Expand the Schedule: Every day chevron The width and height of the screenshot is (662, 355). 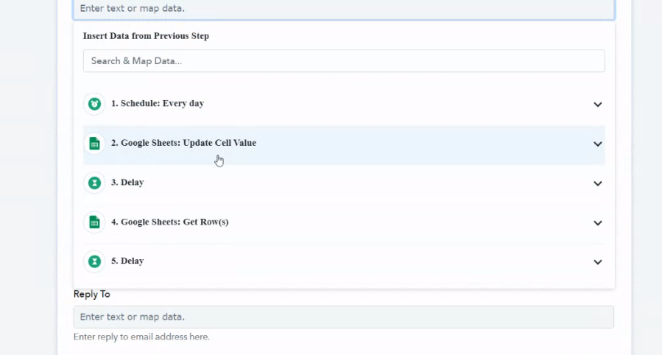coord(597,105)
